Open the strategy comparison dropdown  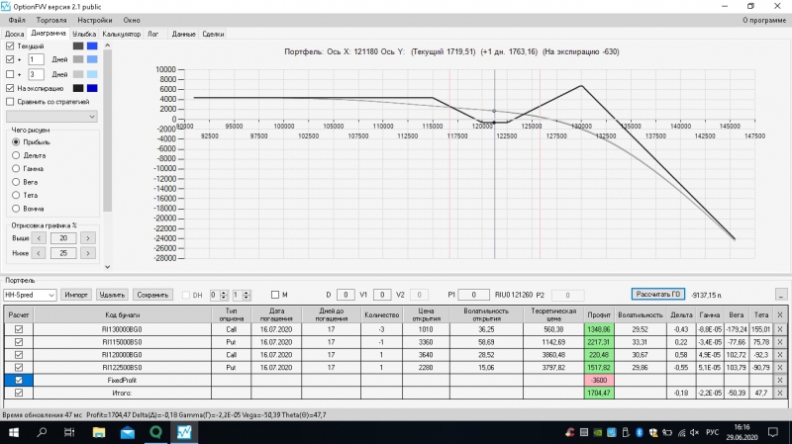(x=51, y=117)
